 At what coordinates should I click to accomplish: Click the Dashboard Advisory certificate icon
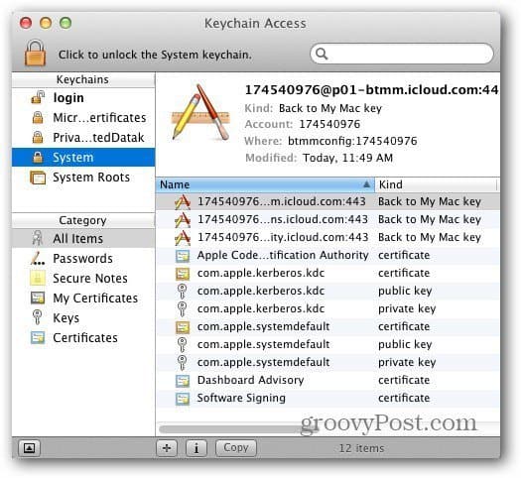click(x=183, y=381)
